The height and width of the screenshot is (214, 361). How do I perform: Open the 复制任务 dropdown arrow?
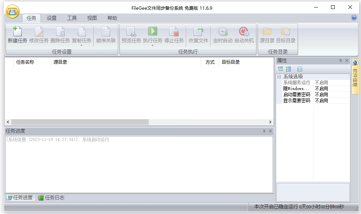pos(82,45)
